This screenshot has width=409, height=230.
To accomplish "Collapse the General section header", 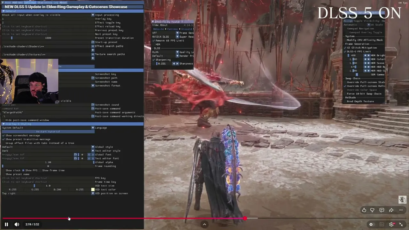I will coord(72,11).
